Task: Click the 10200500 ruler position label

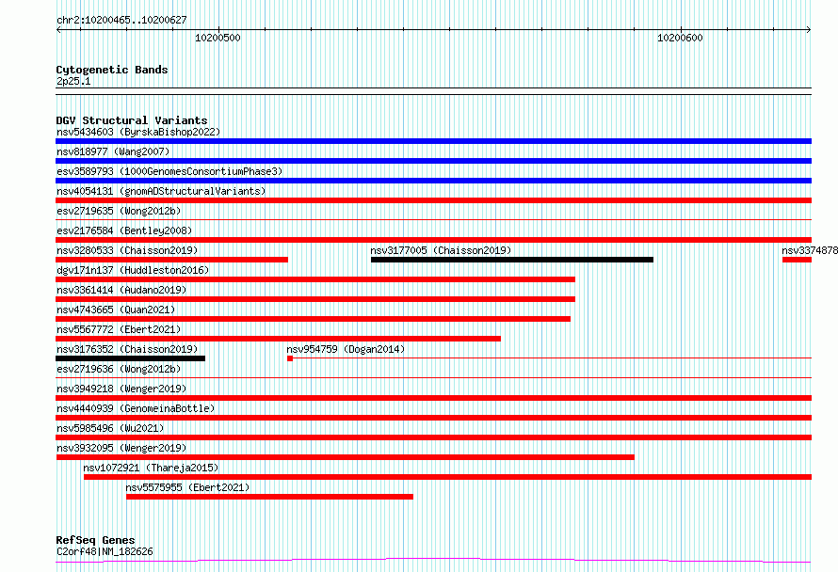Action: (218, 38)
